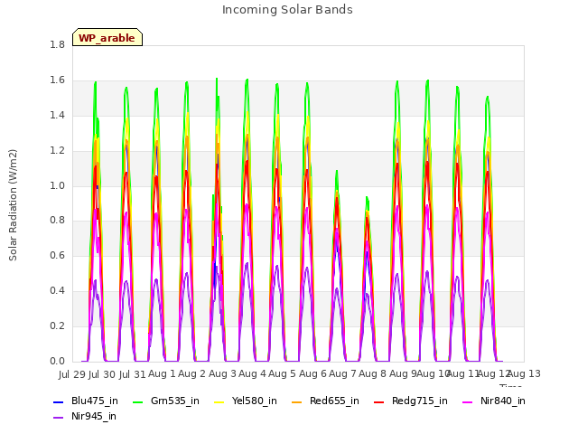Toggle the Nir840_in legend entry
The width and height of the screenshot is (578, 434).
coord(494,401)
